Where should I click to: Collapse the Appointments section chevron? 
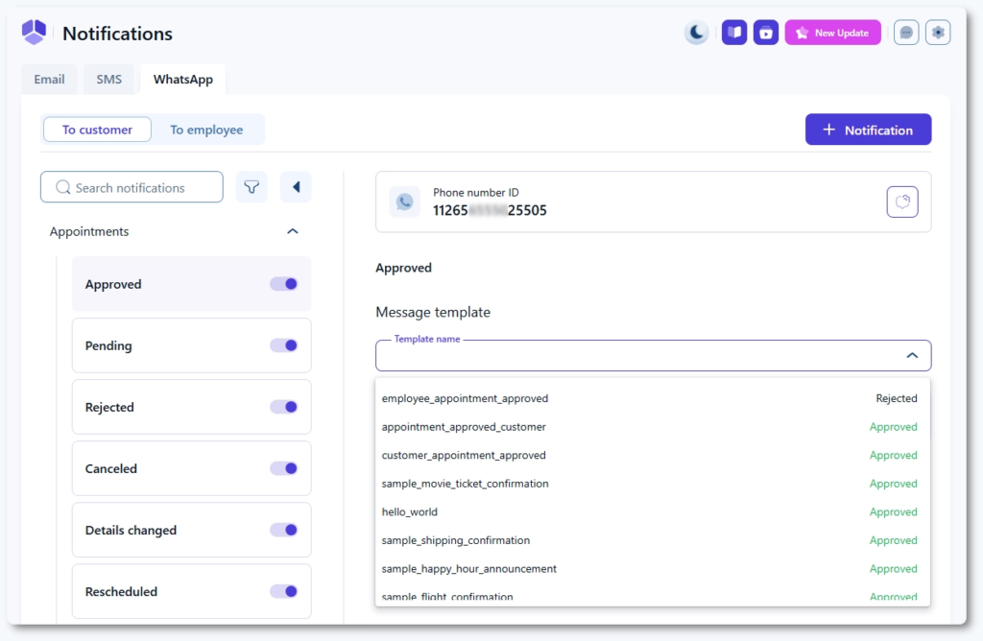tap(293, 231)
